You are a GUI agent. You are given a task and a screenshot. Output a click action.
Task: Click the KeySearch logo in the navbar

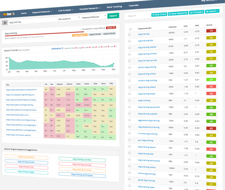[9, 14]
